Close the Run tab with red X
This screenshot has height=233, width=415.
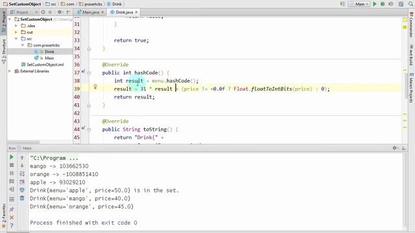point(12,217)
